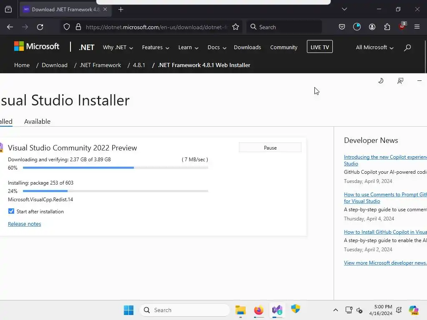Open the Copilot preview icon in taskbar
This screenshot has width=427, height=320.
pos(414,310)
